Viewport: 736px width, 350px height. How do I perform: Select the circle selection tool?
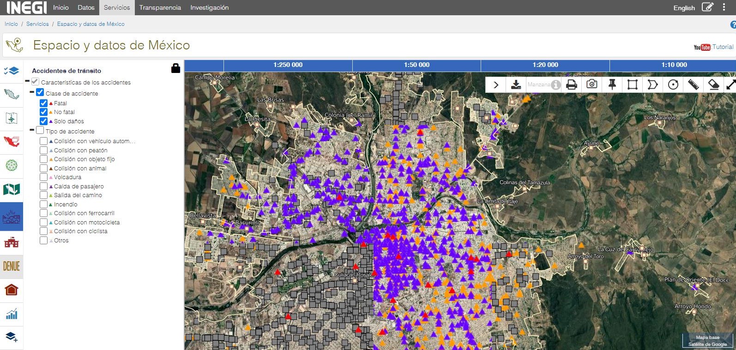(673, 84)
